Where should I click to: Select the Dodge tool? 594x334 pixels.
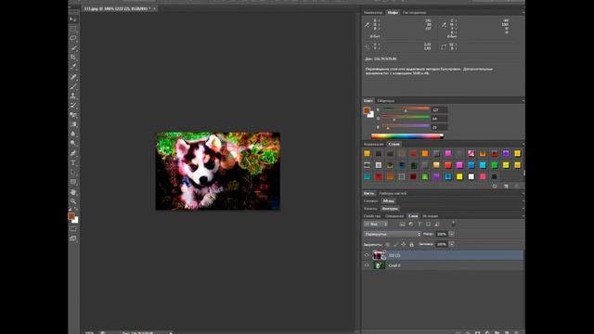(73, 144)
